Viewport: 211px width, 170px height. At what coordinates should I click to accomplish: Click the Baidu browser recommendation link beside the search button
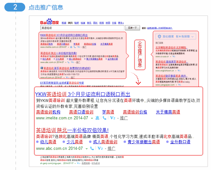[160, 28]
